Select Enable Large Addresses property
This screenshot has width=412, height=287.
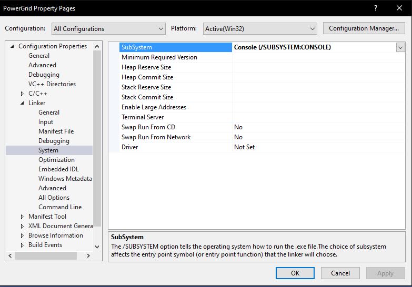pos(176,107)
